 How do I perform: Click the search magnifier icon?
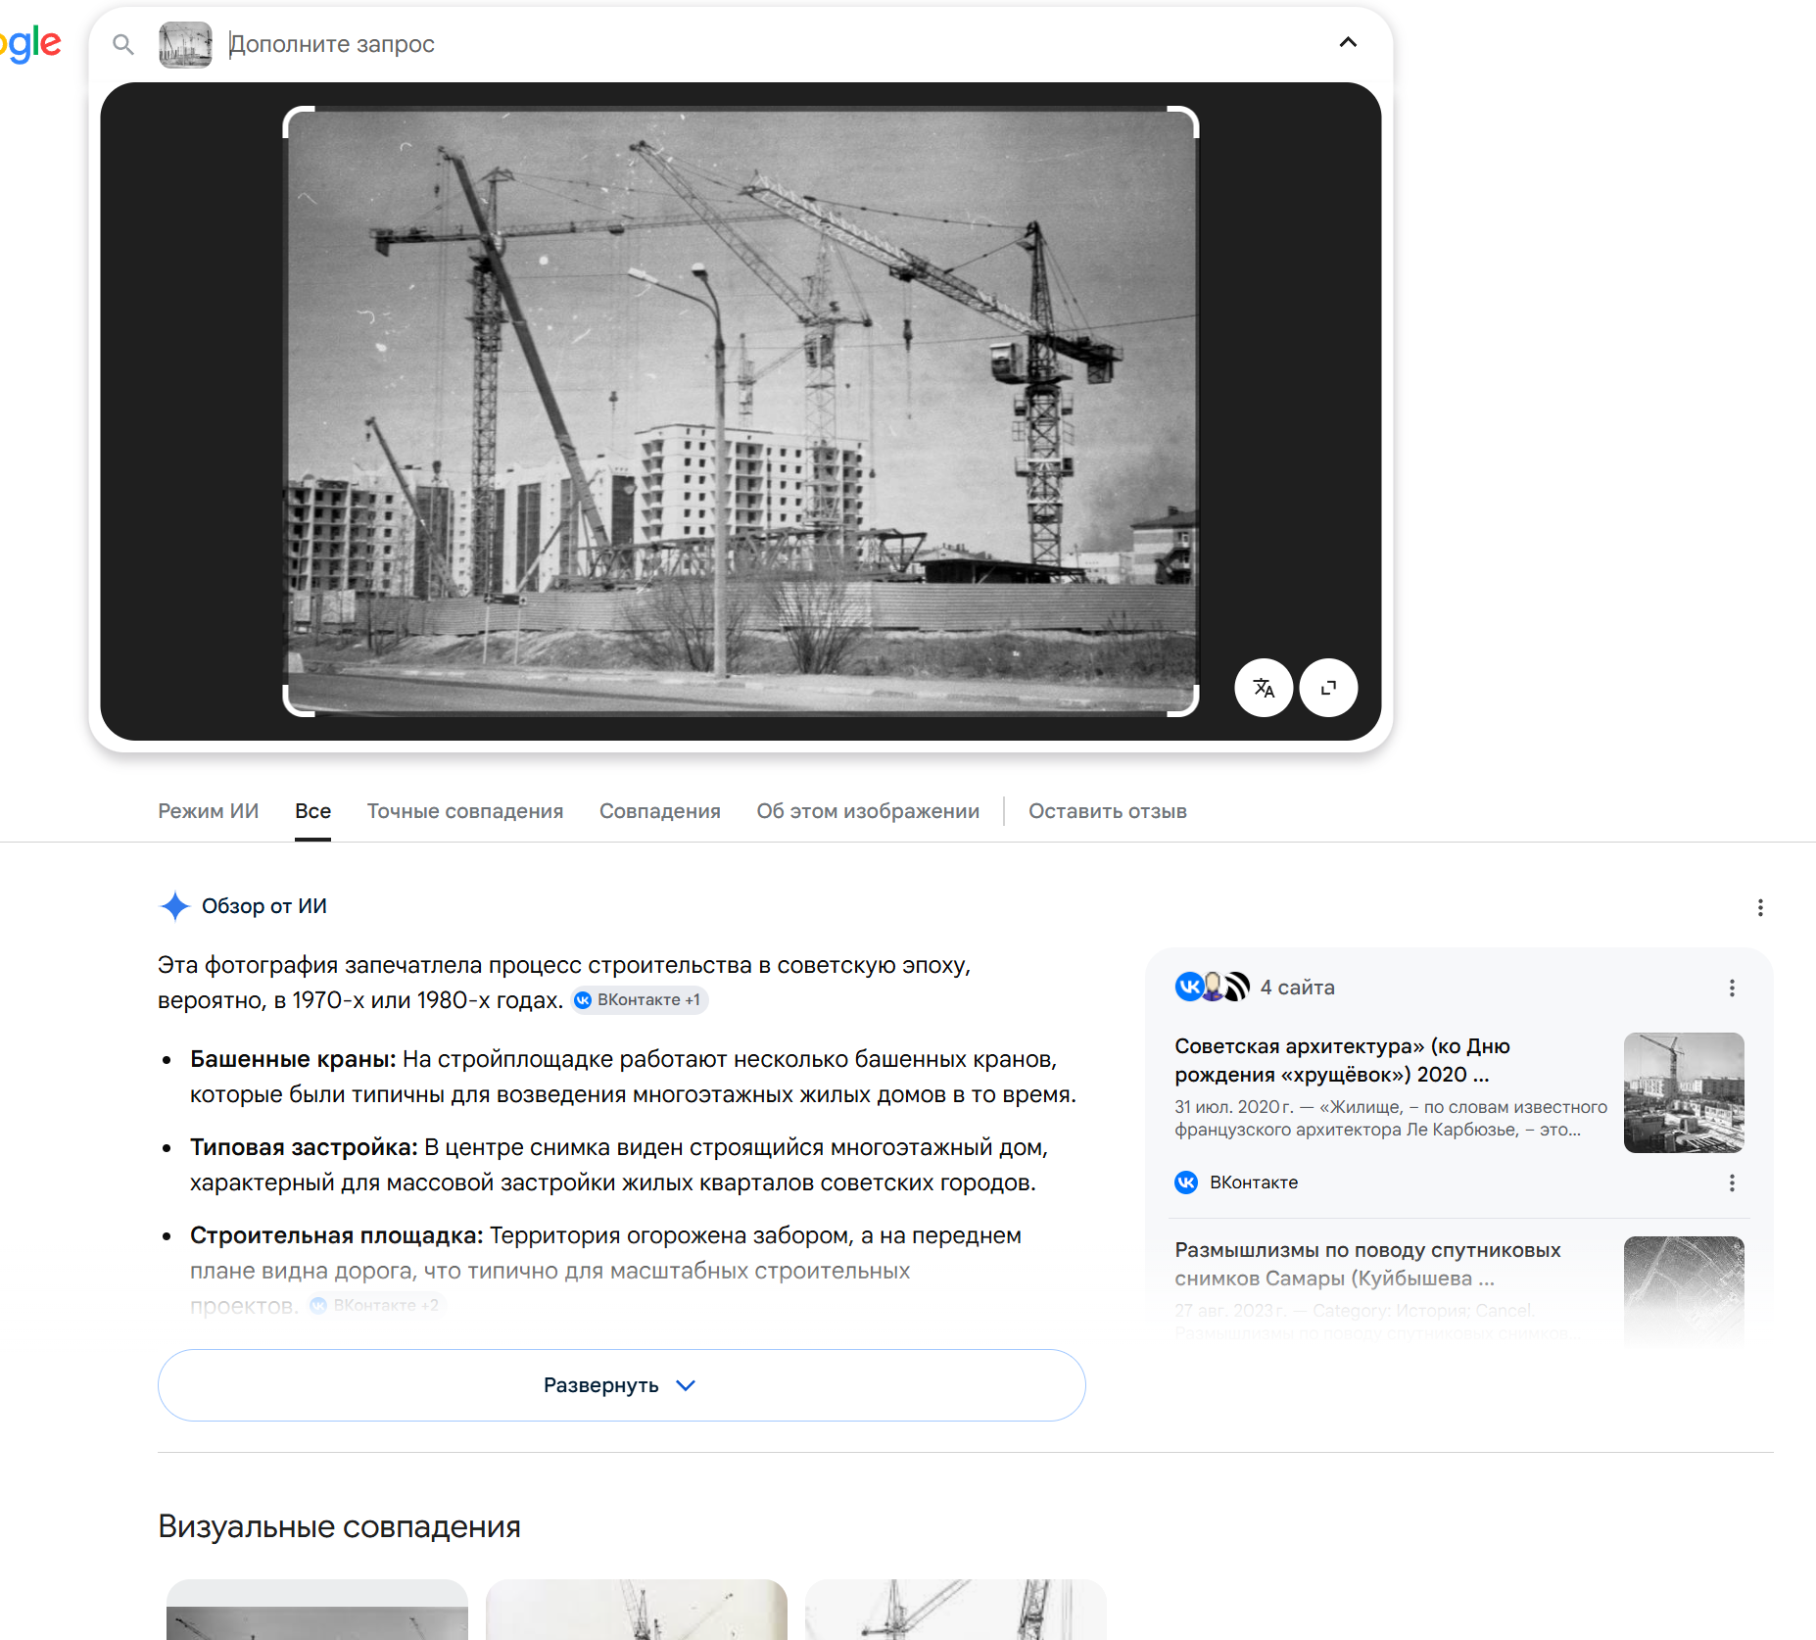(123, 44)
